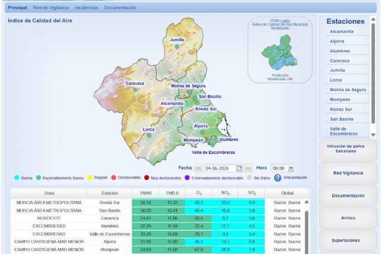Click the Interpretación help question-mark icon

(278, 178)
